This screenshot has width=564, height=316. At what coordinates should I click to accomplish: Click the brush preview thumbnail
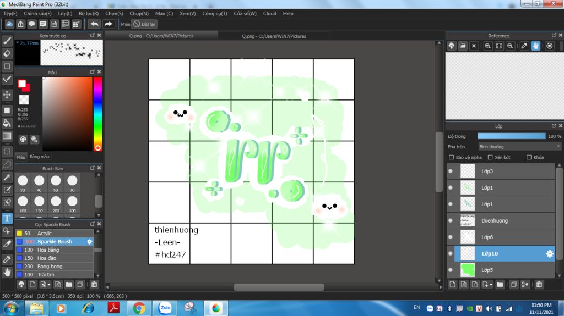tap(72, 52)
